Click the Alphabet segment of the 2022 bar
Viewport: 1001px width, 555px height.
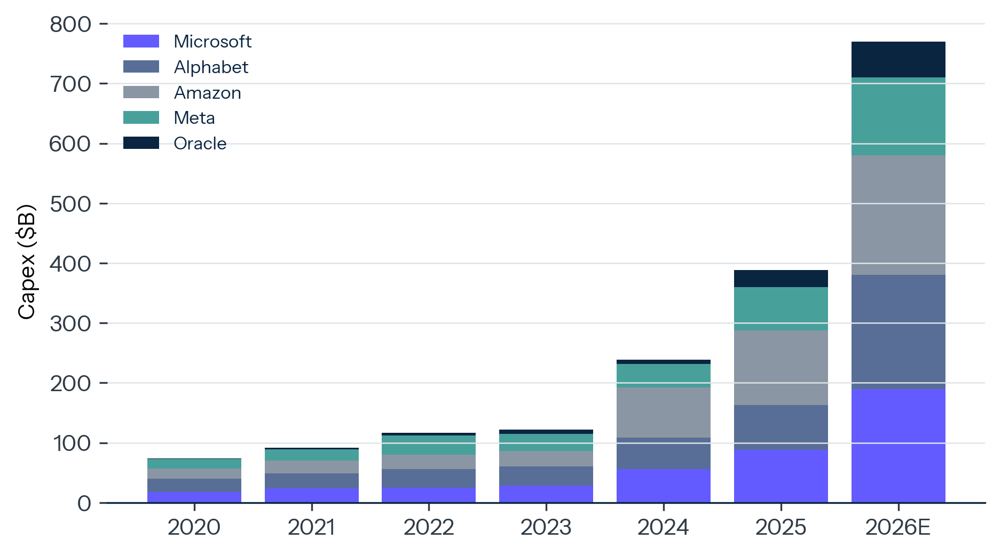coord(429,479)
